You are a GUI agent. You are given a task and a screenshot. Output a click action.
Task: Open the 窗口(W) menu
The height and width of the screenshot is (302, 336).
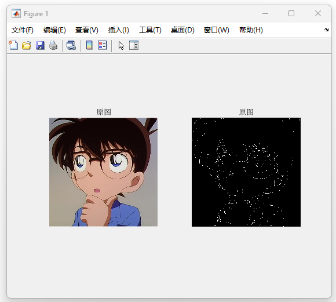(217, 30)
